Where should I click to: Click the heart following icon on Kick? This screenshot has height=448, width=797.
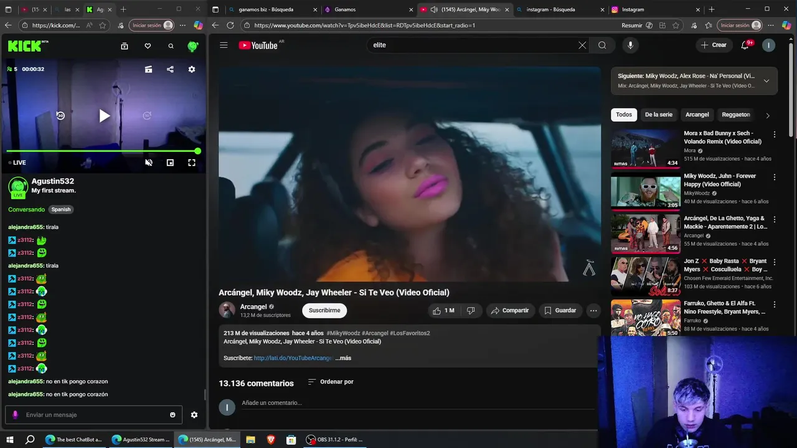[x=148, y=46]
